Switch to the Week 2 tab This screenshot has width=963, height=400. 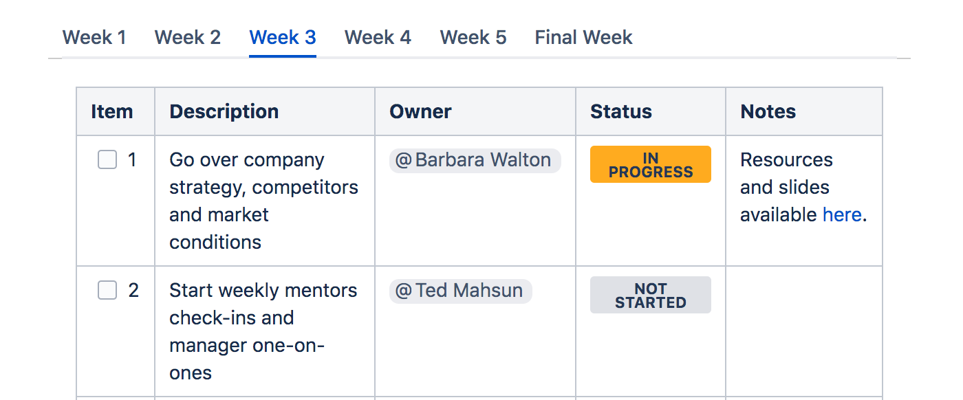pyautogui.click(x=187, y=37)
